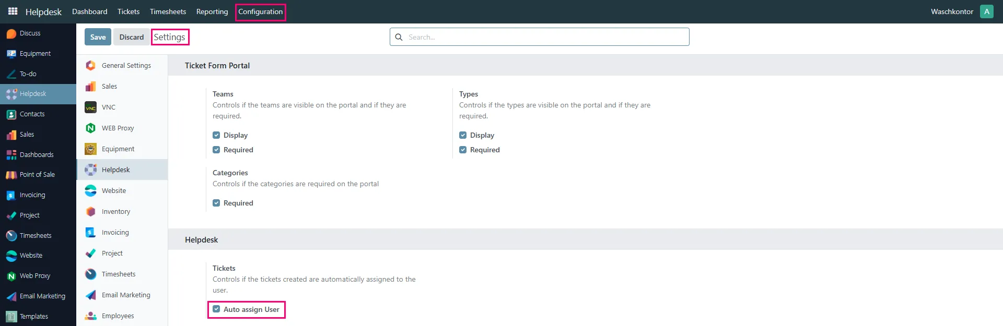Toggle Types Required checkbox
This screenshot has width=1003, height=326.
click(x=463, y=150)
